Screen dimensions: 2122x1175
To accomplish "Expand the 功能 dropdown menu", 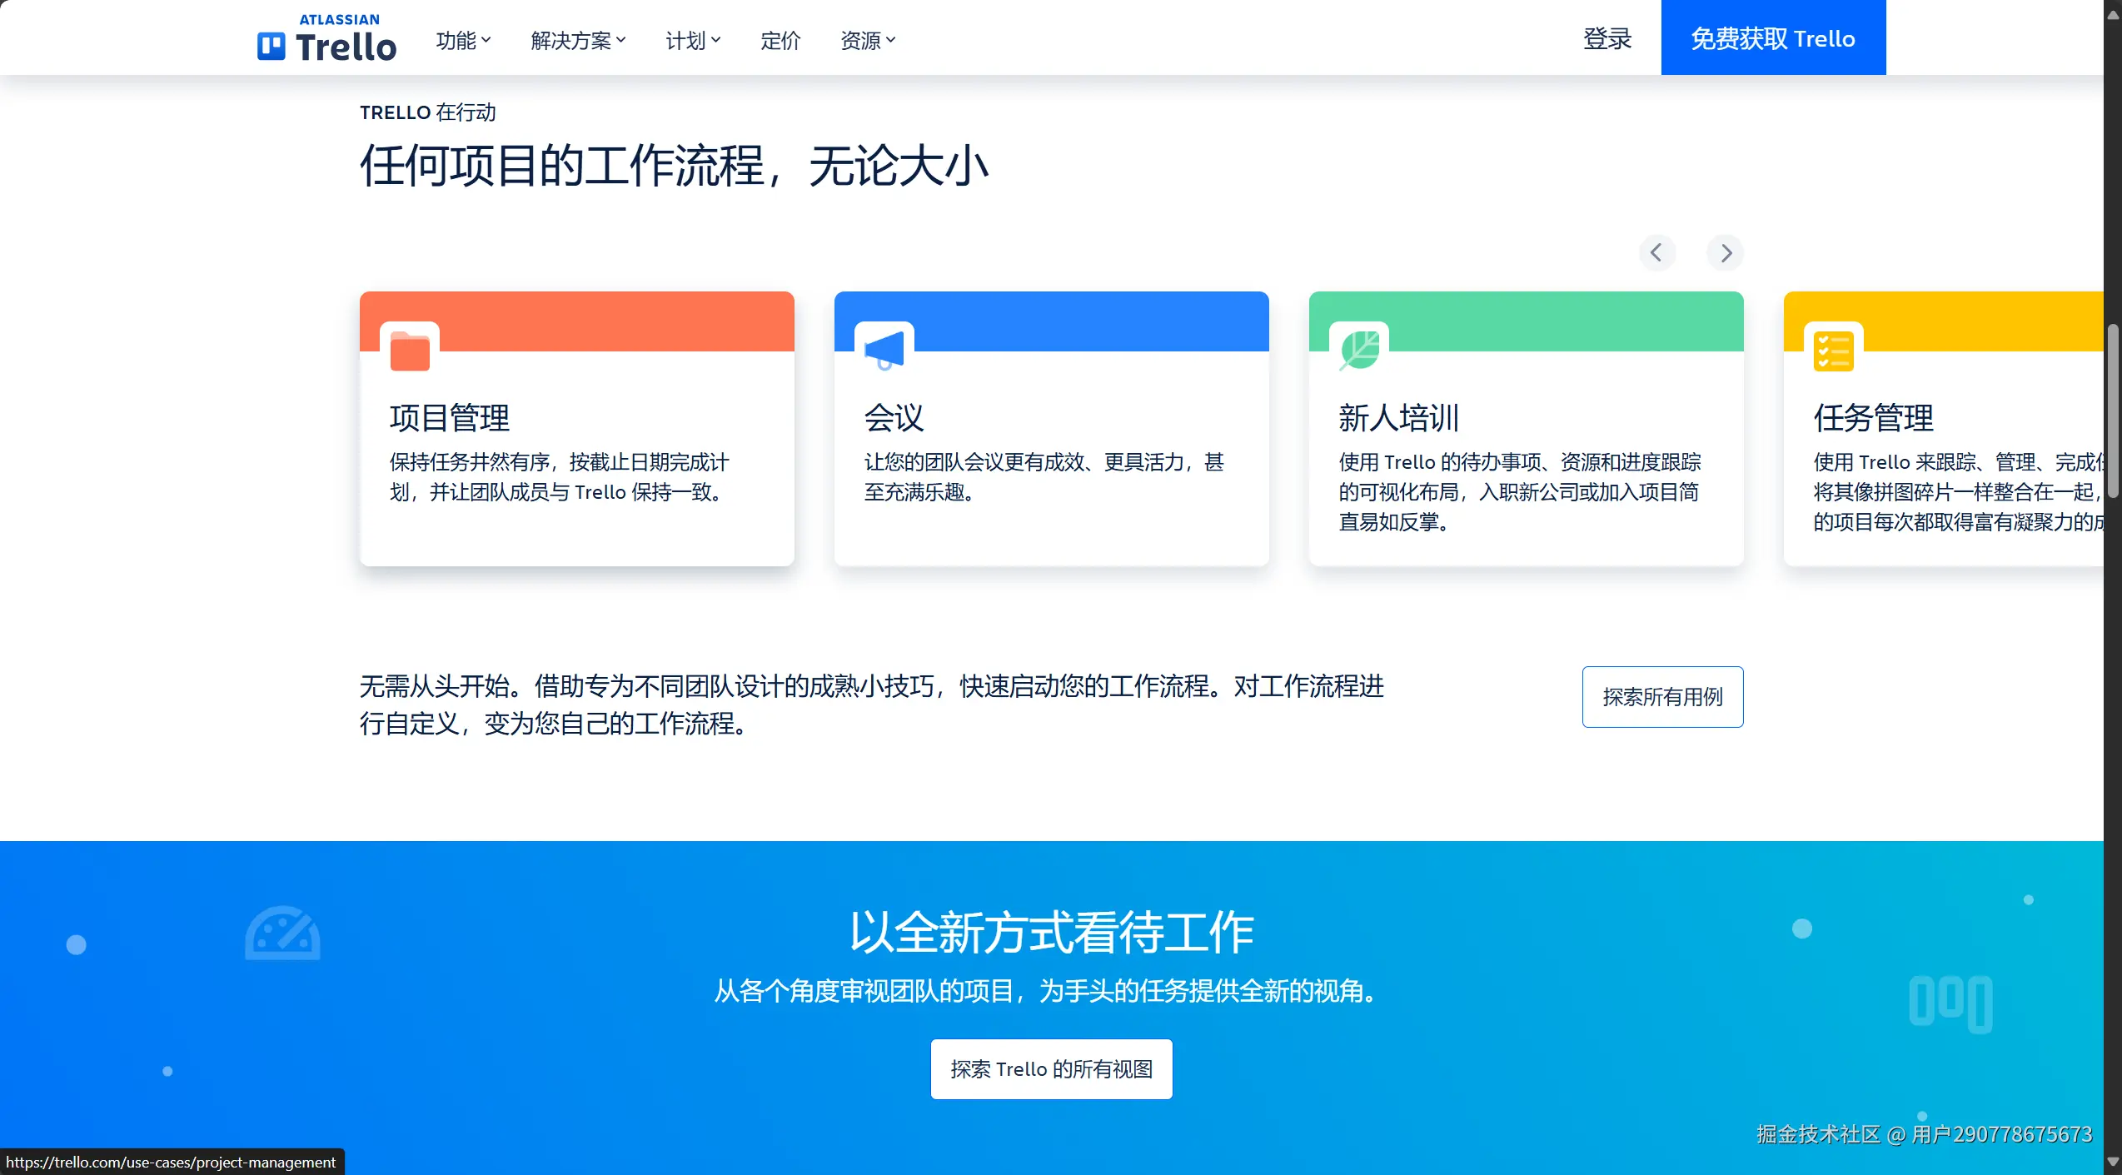I will 463,40.
